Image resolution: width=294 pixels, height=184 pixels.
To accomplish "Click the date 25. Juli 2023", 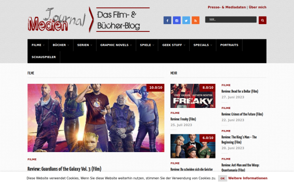I will click(181, 125).
